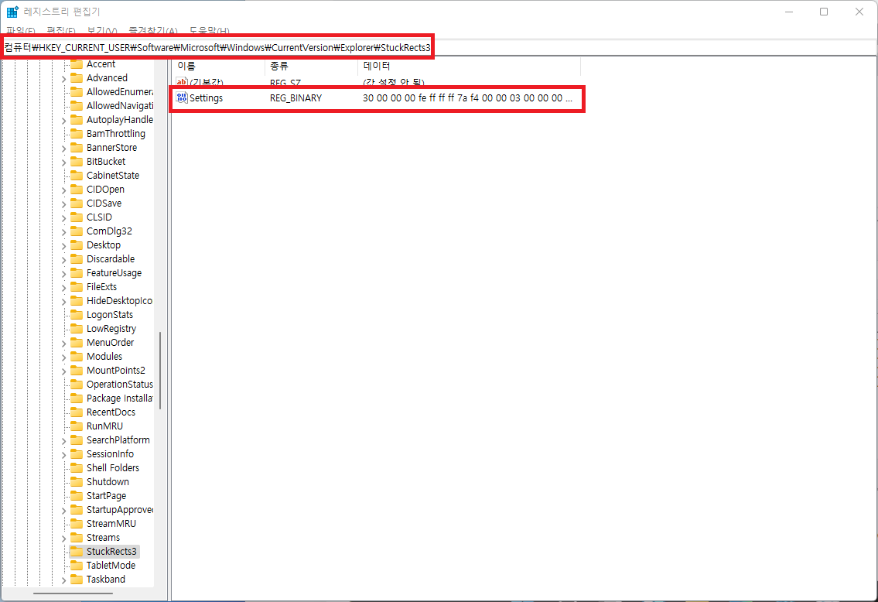Viewport: 878px width, 602px height.
Task: Click the CLSID folder icon
Action: click(x=76, y=217)
